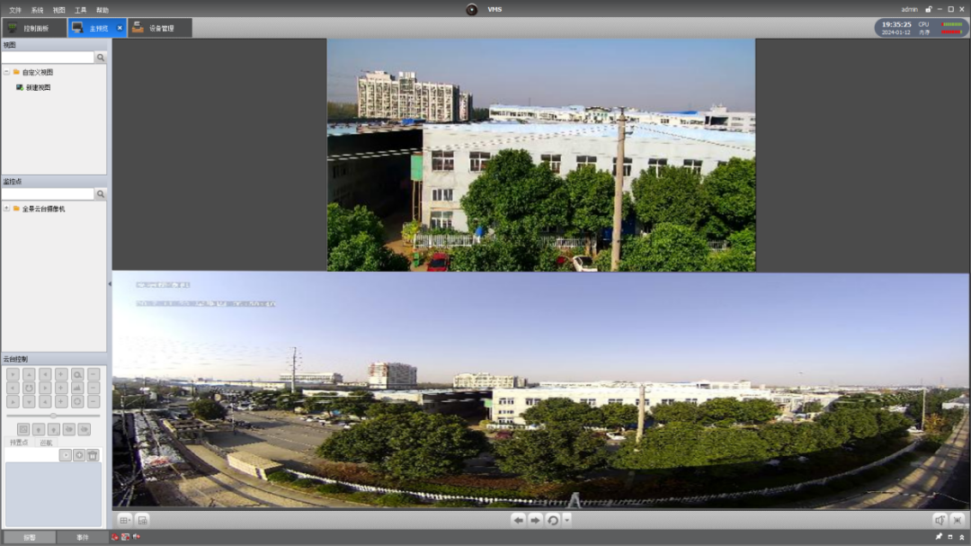Click focus plus button

(x=61, y=388)
